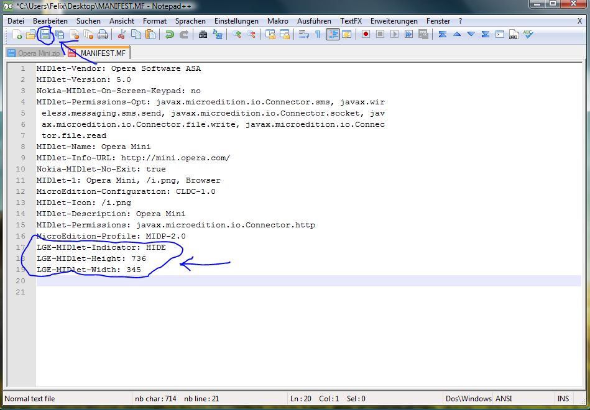Create a new document with the New icon
Image resolution: width=590 pixels, height=410 pixels.
point(17,35)
